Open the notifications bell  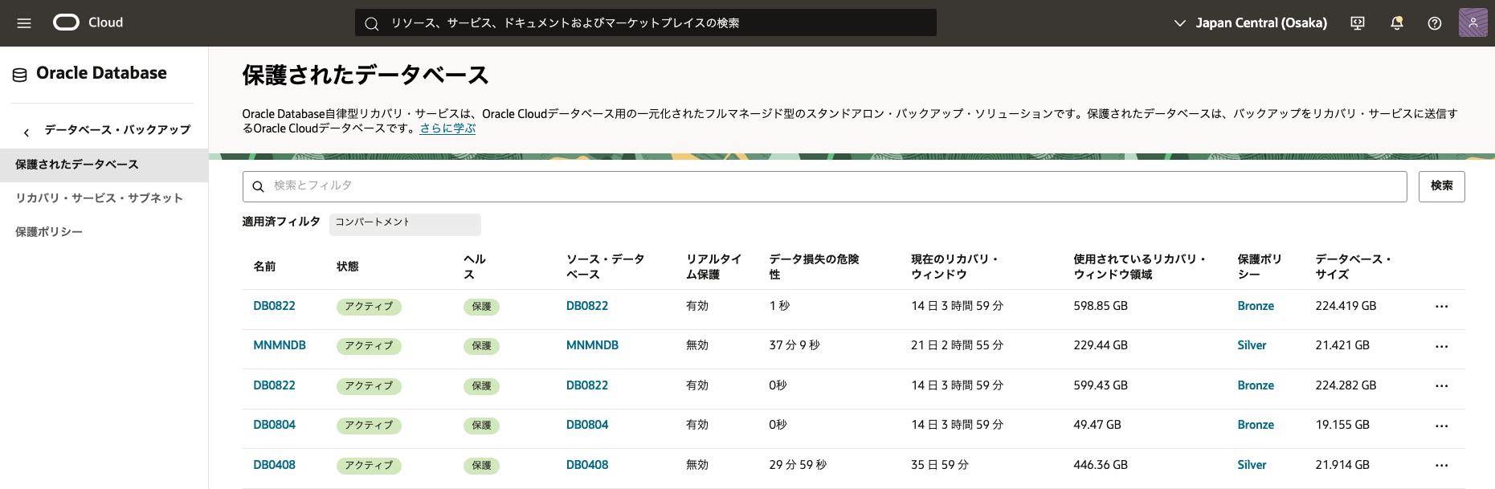click(x=1397, y=23)
